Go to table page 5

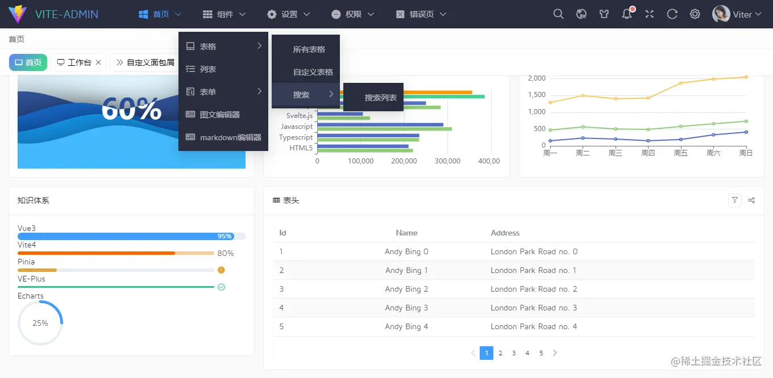point(541,353)
